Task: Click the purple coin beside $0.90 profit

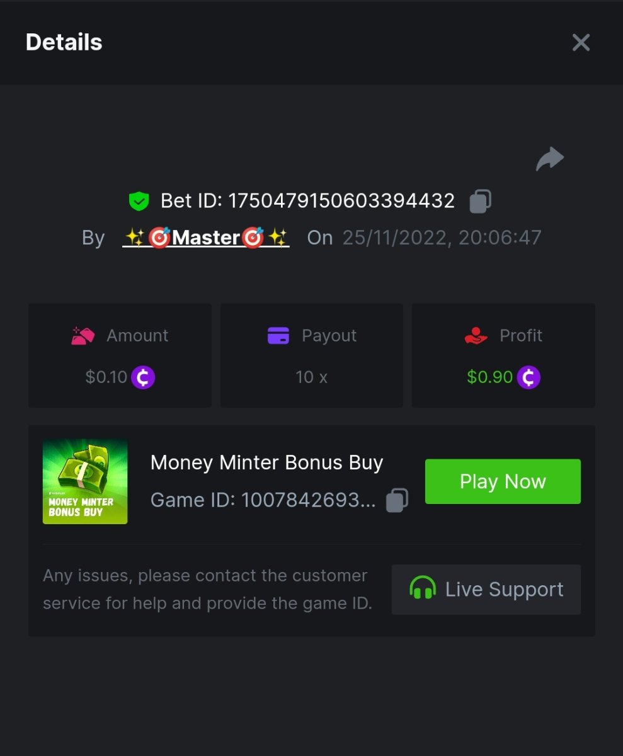Action: [x=529, y=377]
